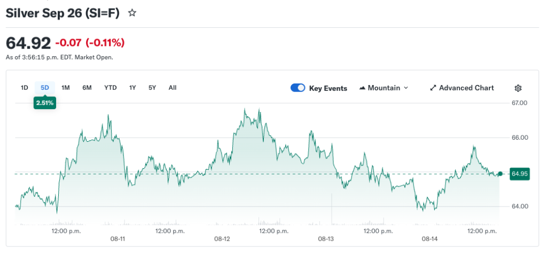
Task: Select the 1D time range
Action: (24, 88)
